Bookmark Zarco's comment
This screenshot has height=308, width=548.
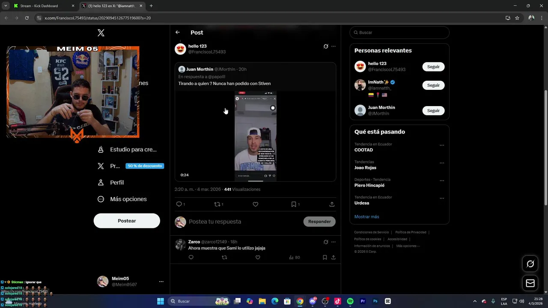pos(325,258)
